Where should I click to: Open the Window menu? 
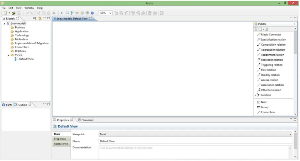point(29,8)
